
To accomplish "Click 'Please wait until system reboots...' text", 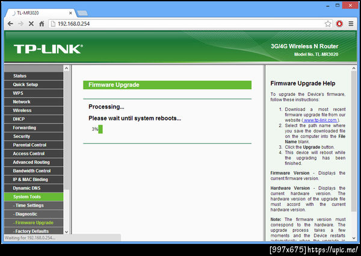I will click(x=135, y=118).
